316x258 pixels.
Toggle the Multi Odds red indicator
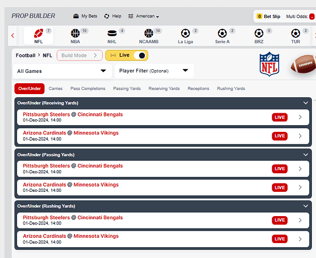pyautogui.click(x=311, y=17)
